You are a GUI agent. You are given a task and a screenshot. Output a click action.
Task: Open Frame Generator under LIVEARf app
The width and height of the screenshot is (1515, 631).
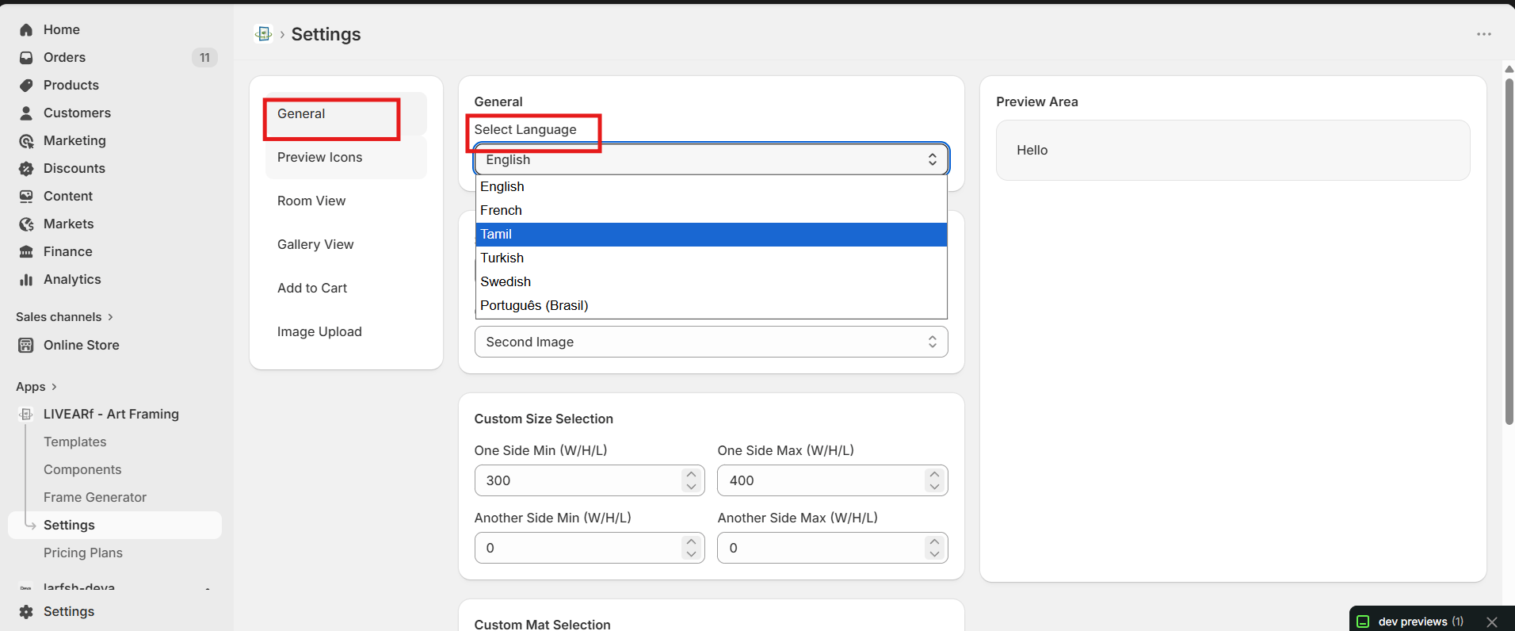pos(95,497)
